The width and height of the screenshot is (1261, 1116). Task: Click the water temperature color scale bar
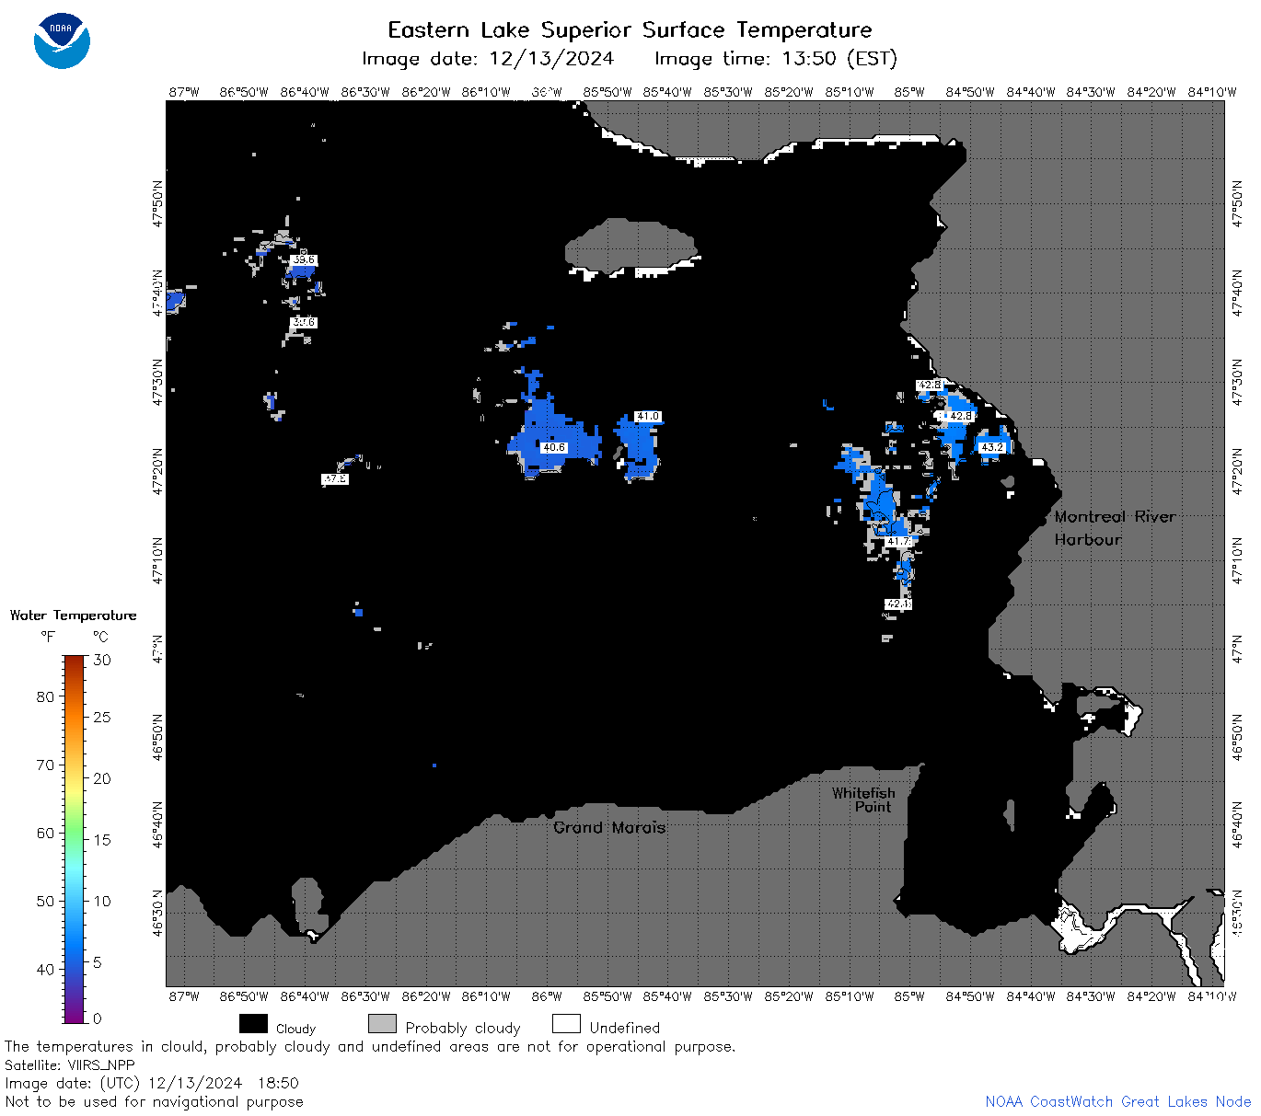pyautogui.click(x=75, y=838)
